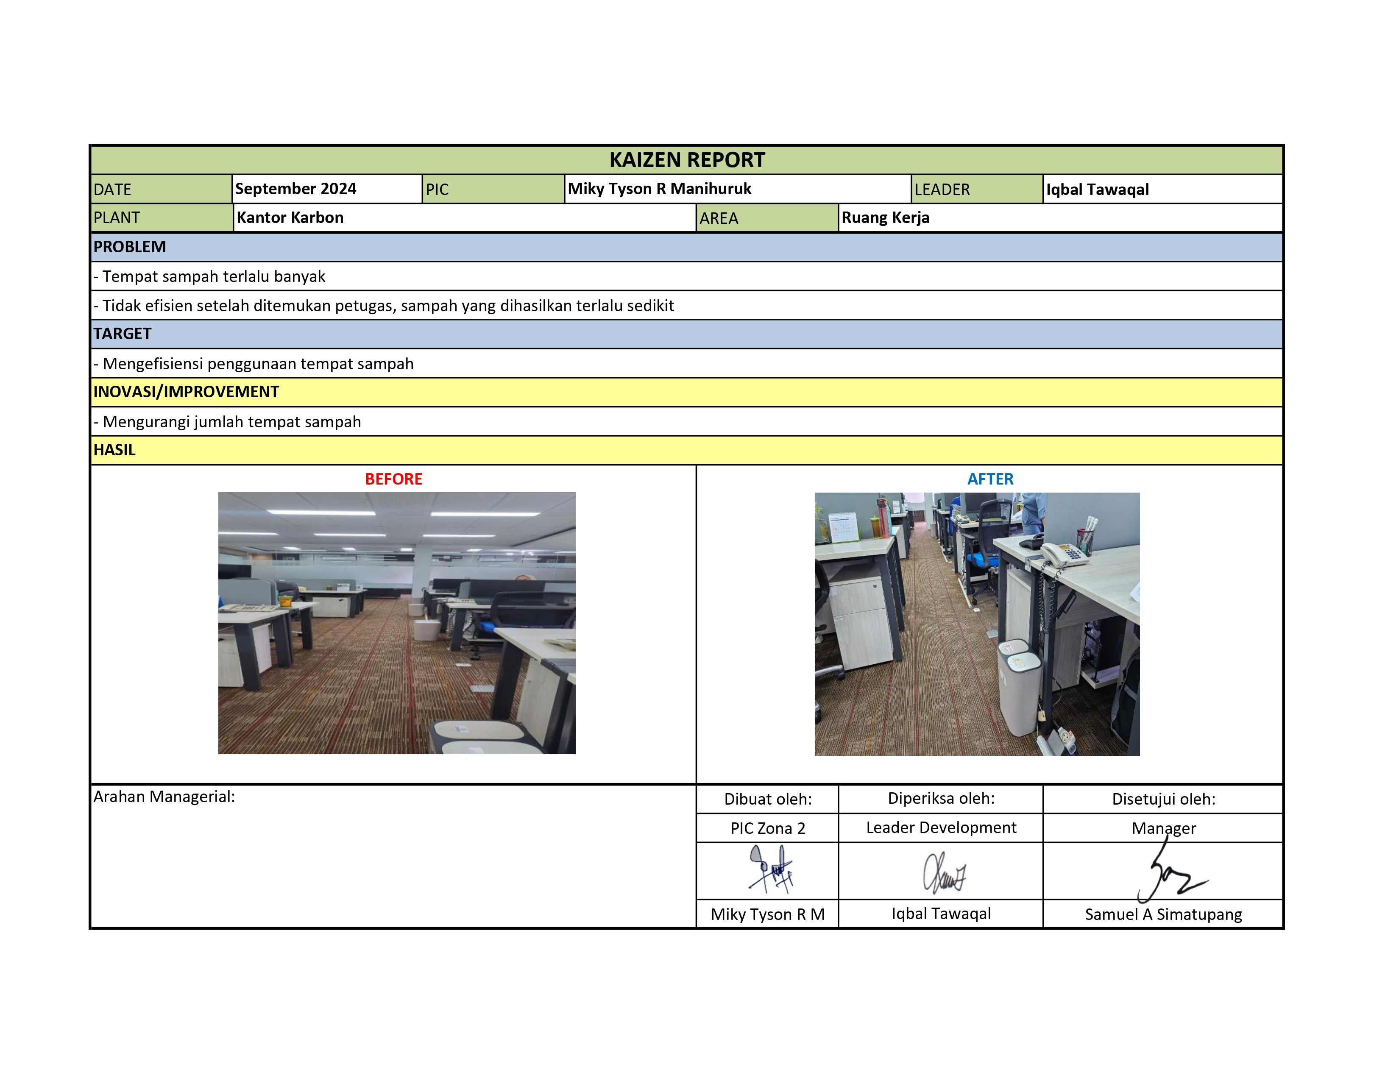Select the Samuel A Simatupang name
1399x1081 pixels.
tap(1162, 914)
